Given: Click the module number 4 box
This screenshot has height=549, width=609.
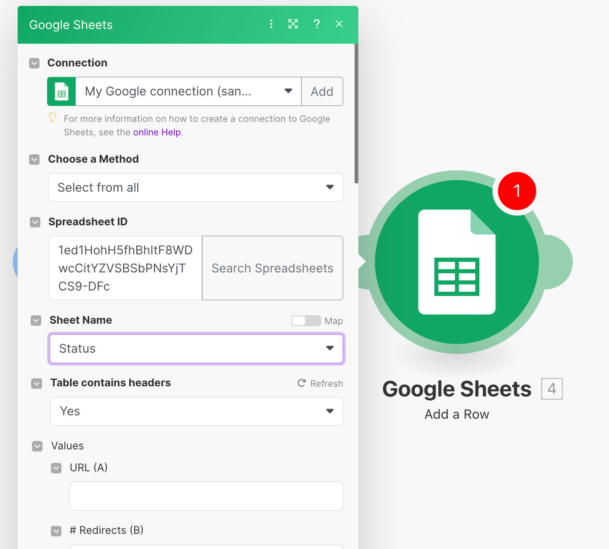Looking at the screenshot, I should (552, 389).
